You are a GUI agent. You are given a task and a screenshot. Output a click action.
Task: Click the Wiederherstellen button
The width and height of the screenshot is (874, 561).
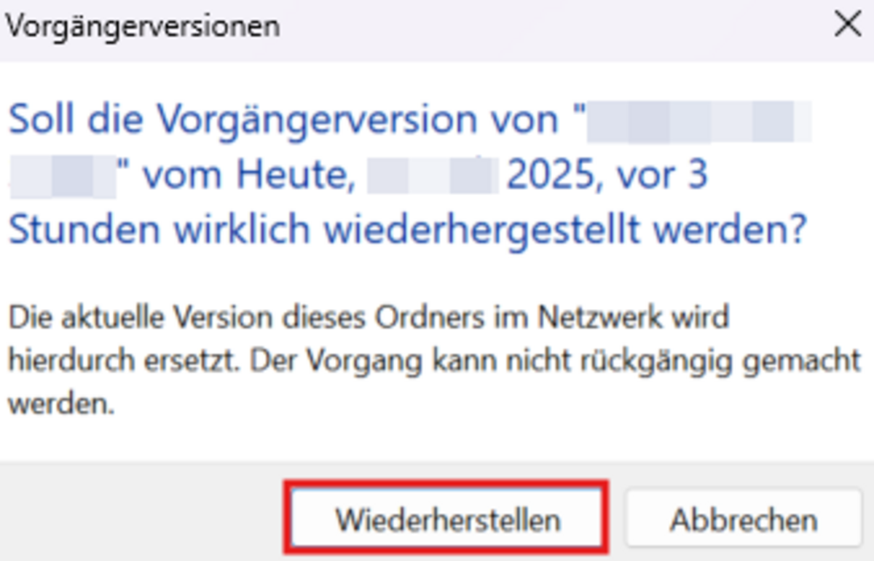446,519
